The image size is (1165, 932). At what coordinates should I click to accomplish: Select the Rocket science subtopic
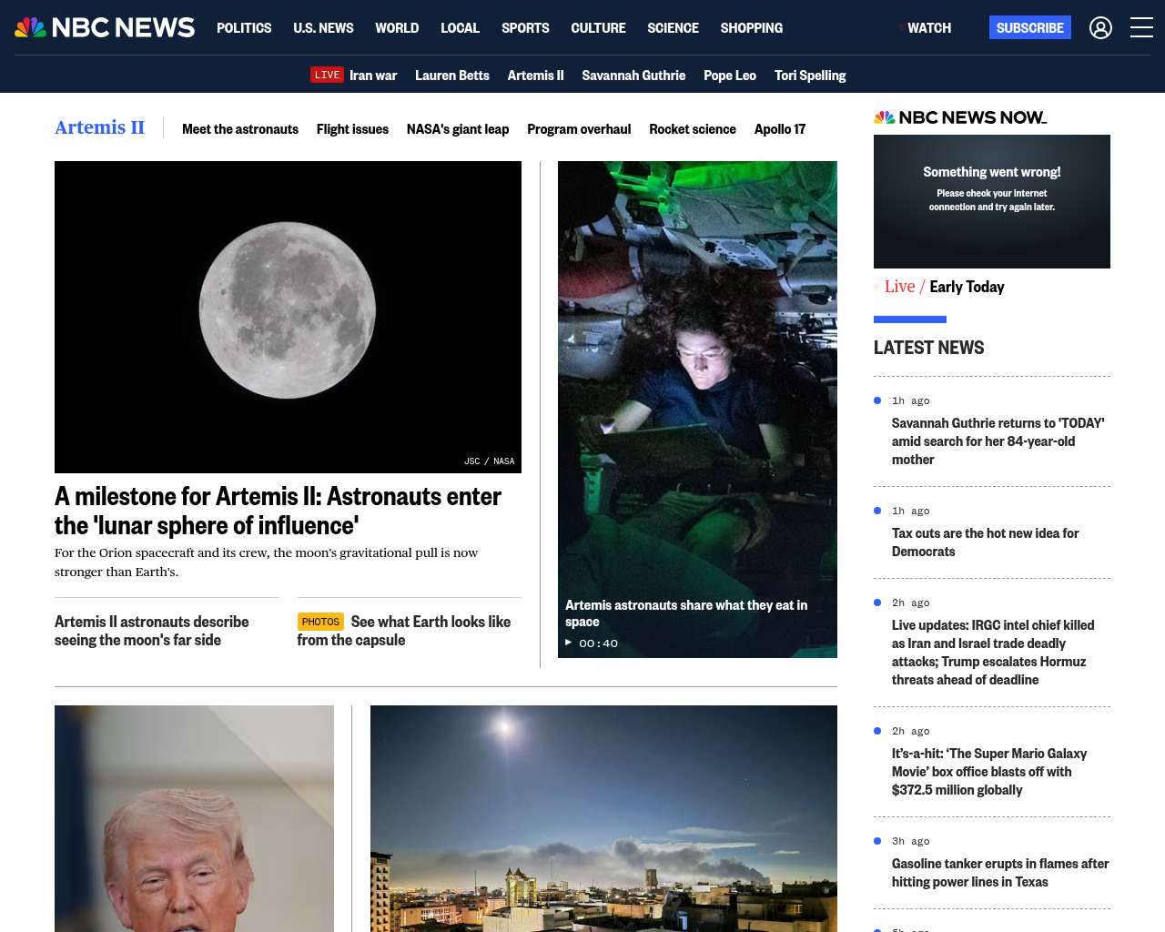[x=693, y=129]
